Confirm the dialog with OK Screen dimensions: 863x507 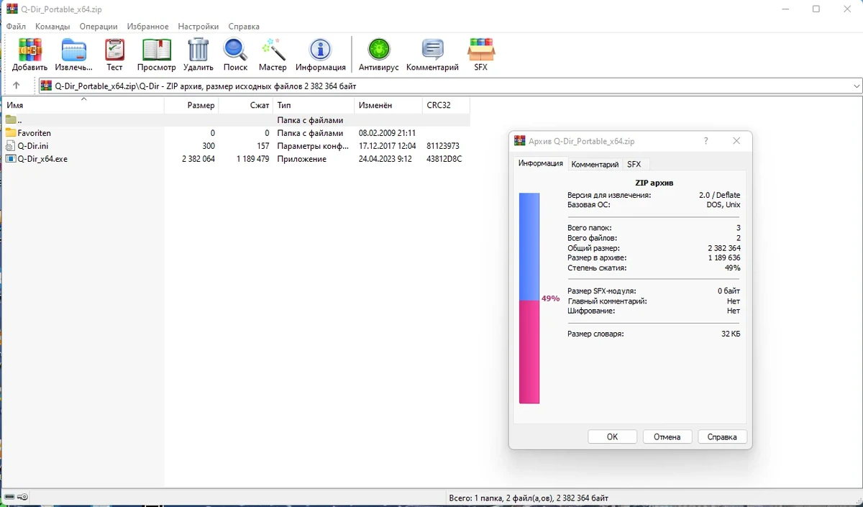612,437
